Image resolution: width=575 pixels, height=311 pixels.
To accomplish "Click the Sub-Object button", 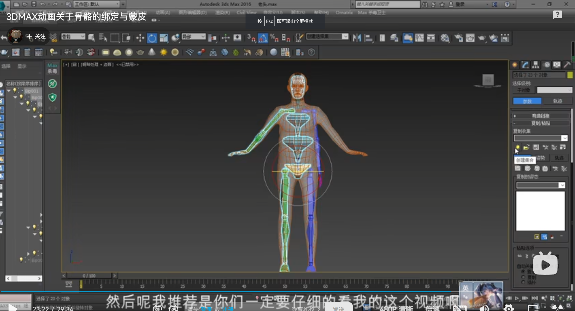I will point(523,90).
